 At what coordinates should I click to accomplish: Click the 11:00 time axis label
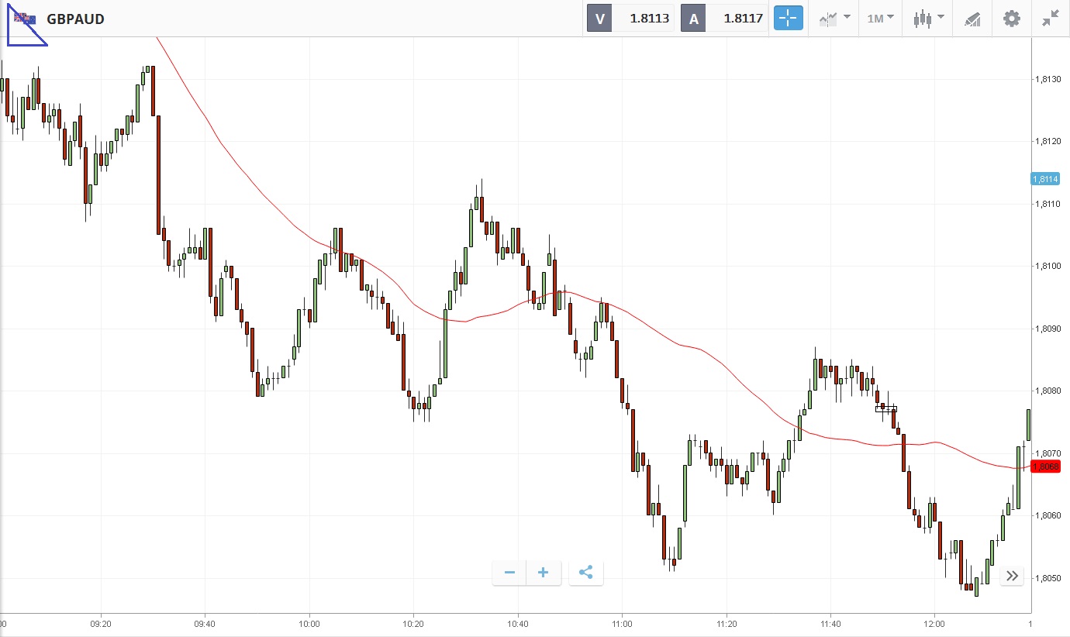coord(622,624)
